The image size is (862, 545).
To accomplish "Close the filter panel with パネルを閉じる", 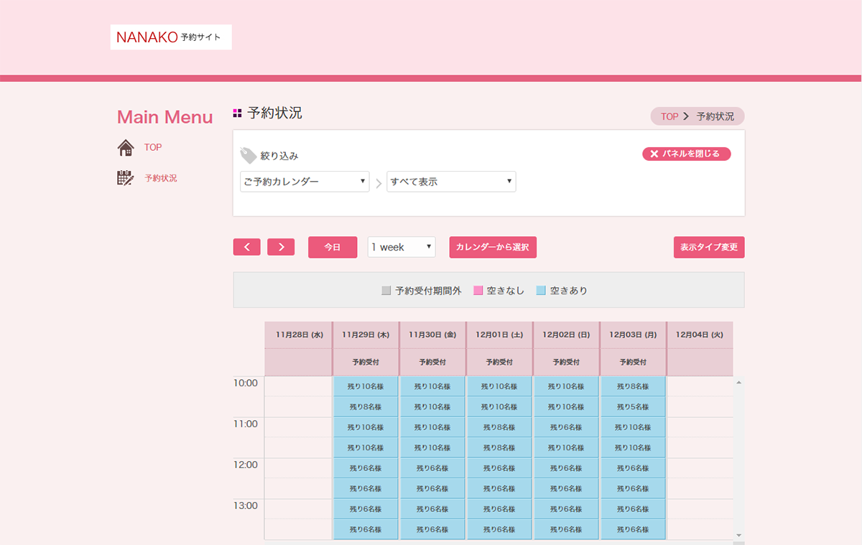I will pos(686,154).
